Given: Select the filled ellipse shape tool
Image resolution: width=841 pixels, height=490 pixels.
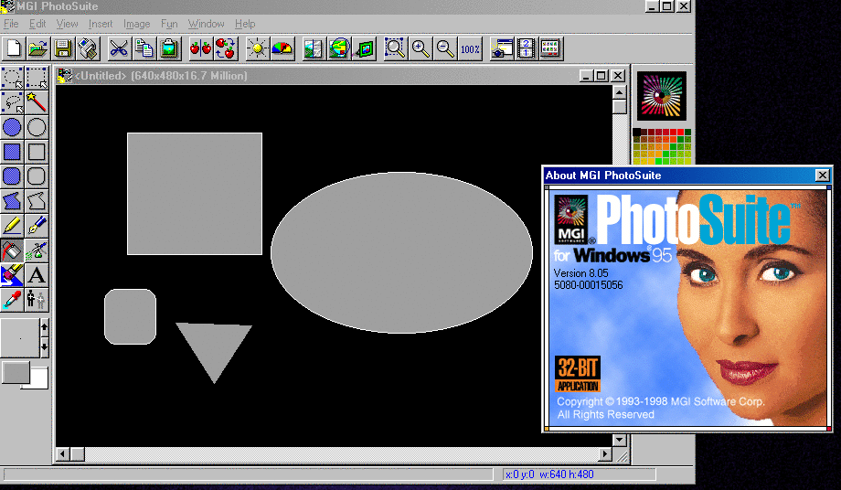Looking at the screenshot, I should tap(12, 127).
